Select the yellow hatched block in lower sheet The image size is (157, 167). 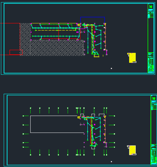click(132, 150)
